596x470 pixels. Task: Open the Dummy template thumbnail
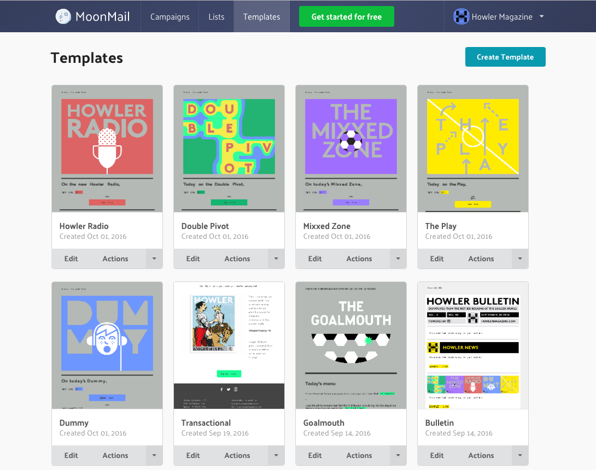pos(107,345)
